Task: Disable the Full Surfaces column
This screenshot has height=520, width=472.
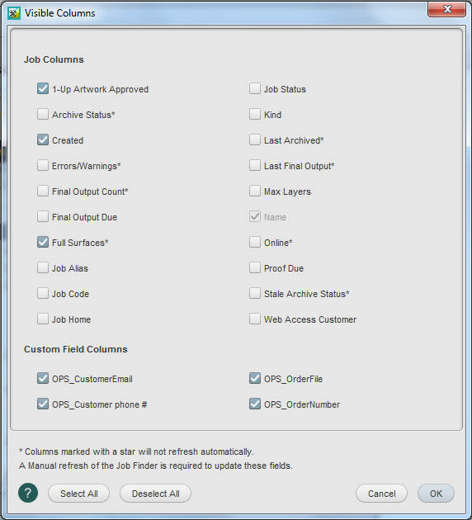Action: 43,242
